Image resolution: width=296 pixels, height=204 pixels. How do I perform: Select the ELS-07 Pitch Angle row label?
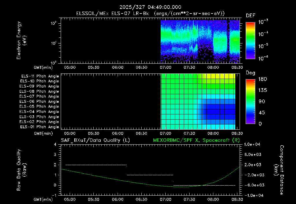coord(39,97)
